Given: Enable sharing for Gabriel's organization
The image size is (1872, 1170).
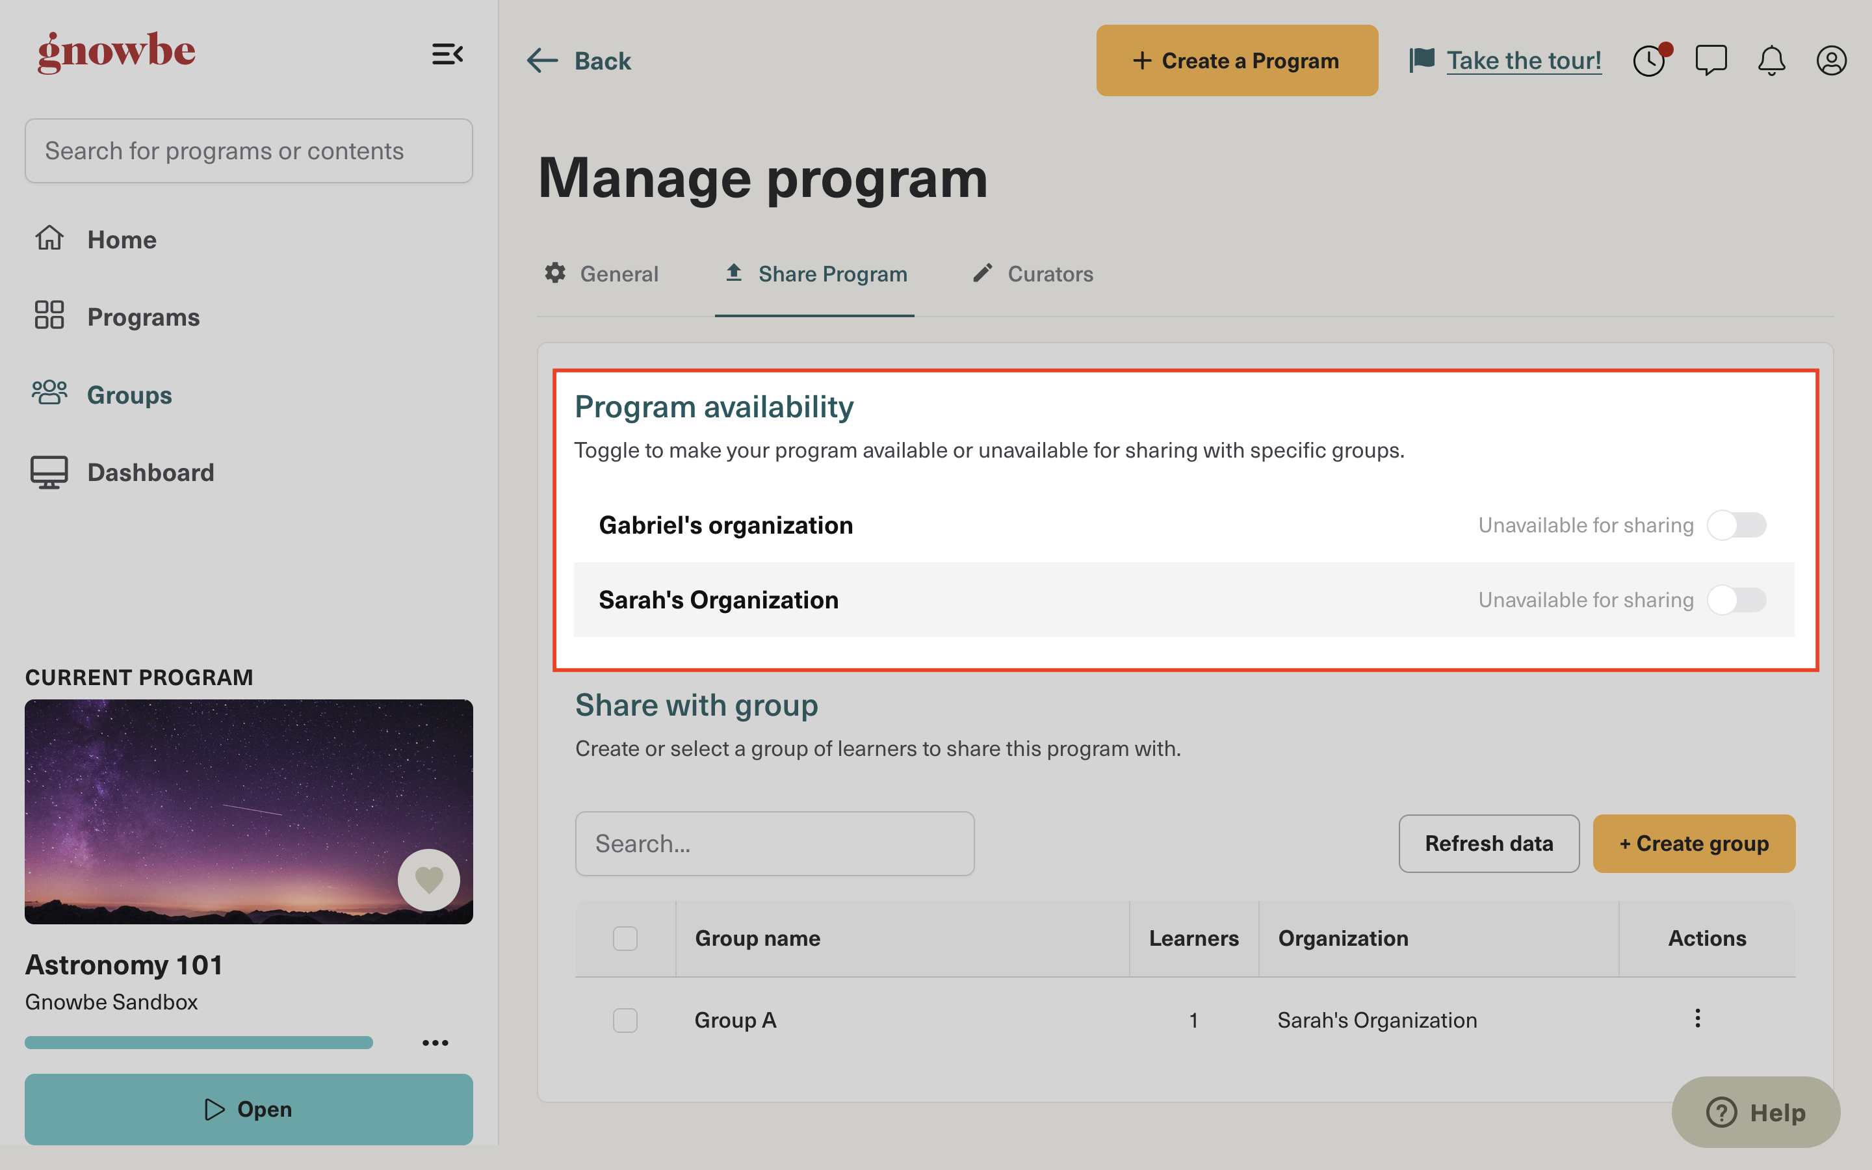Looking at the screenshot, I should point(1737,525).
